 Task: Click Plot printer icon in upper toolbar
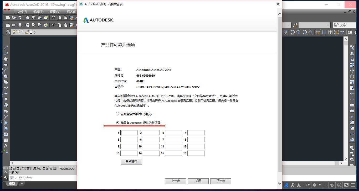pyautogui.click(x=27, y=18)
